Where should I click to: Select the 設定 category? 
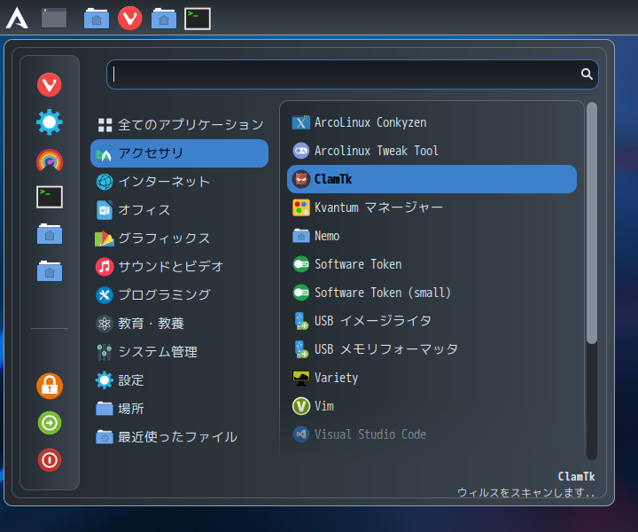[179, 380]
